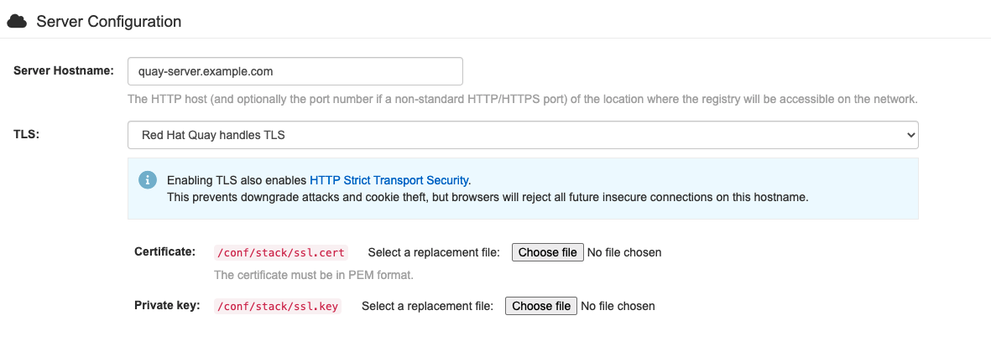Click the Server Configuration heading text
Screen dimensions: 991x357
pyautogui.click(x=108, y=21)
